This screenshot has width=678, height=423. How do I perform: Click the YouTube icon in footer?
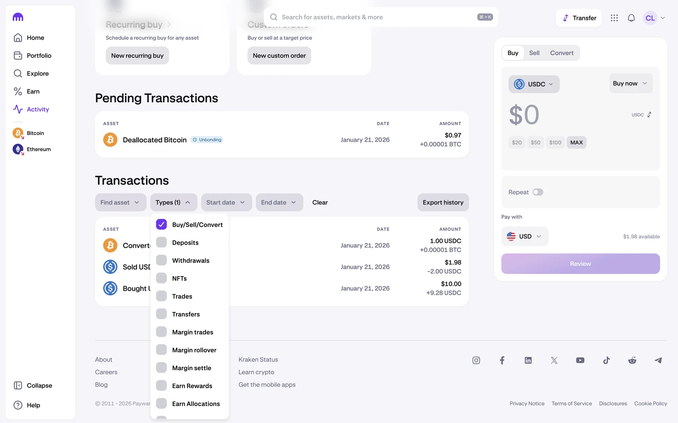[x=580, y=360]
